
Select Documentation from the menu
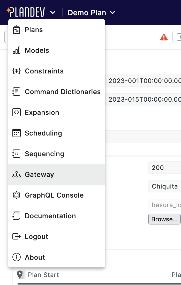50,216
